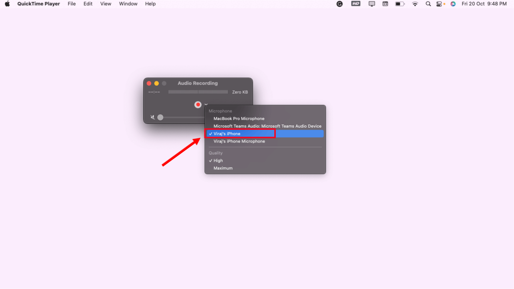
Task: Click the date and time display
Action: point(484,4)
